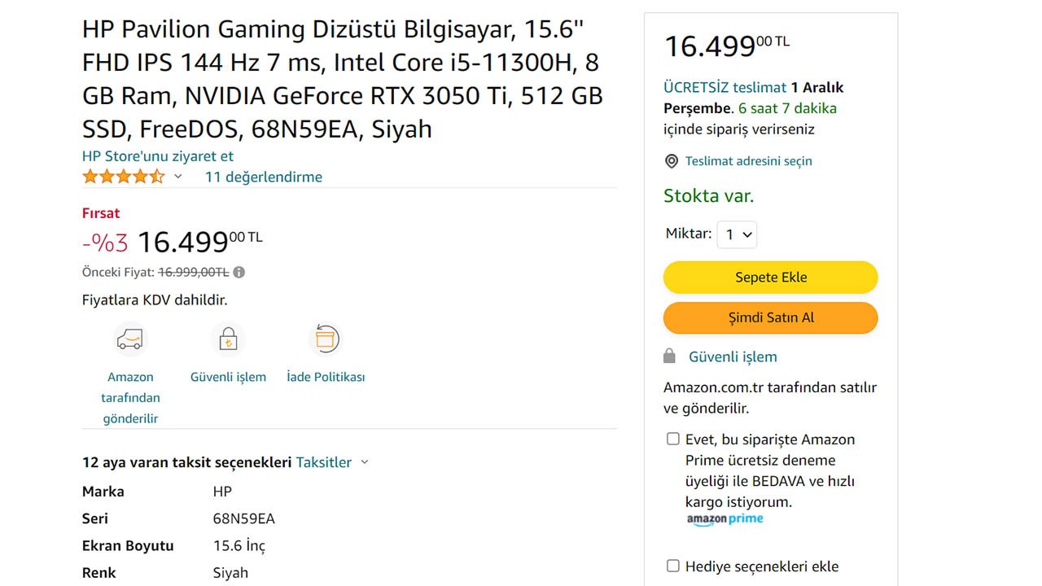Click the info icon beside previous price
1042x586 pixels.
pyautogui.click(x=239, y=273)
